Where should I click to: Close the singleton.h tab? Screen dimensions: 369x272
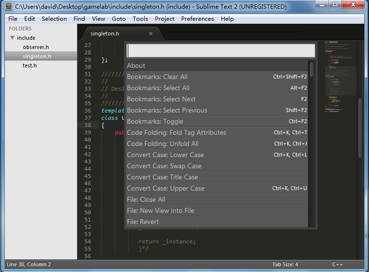tap(151, 34)
